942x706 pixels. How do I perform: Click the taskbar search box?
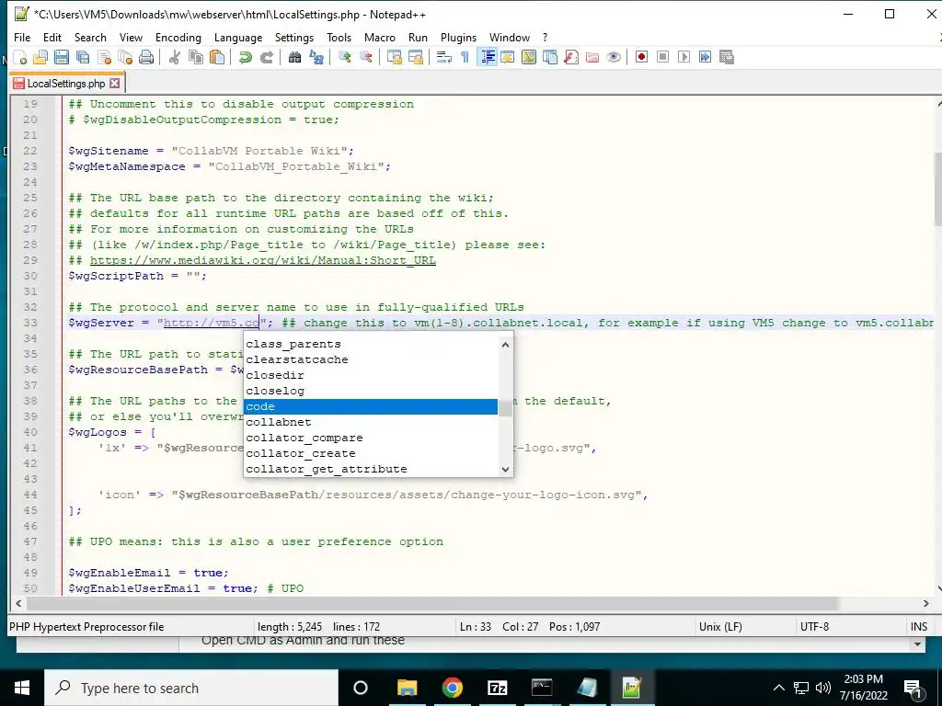pos(191,688)
